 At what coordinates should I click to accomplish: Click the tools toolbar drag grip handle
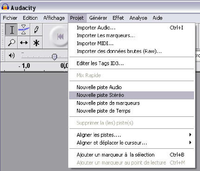[2, 36]
